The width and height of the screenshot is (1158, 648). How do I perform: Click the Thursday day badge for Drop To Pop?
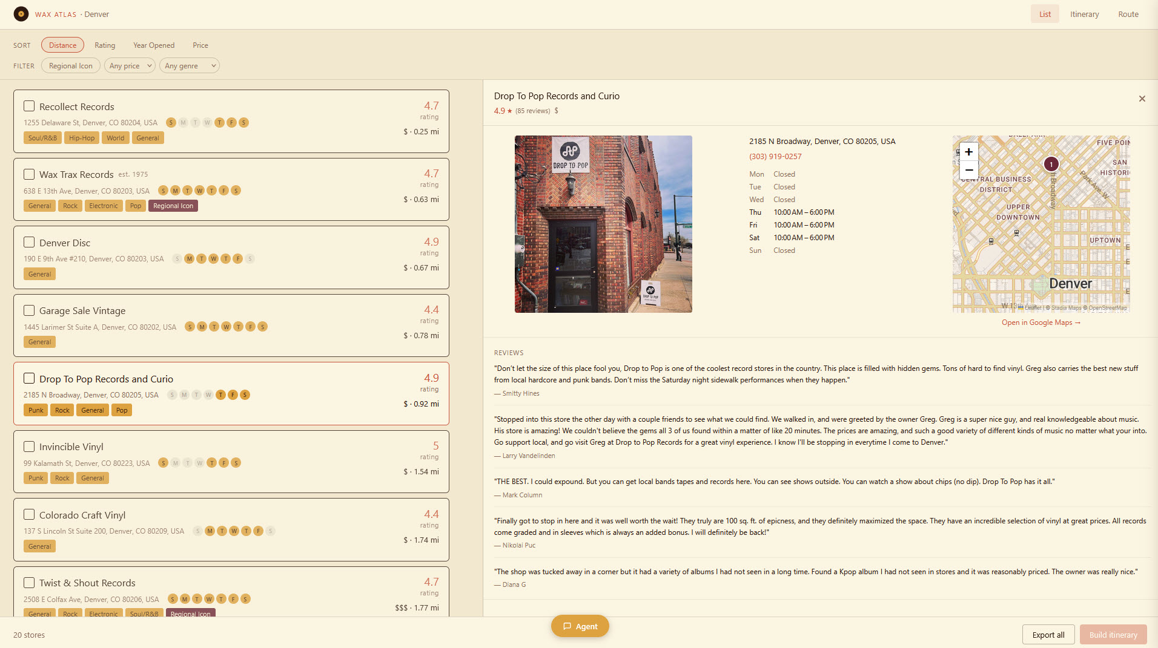click(220, 395)
